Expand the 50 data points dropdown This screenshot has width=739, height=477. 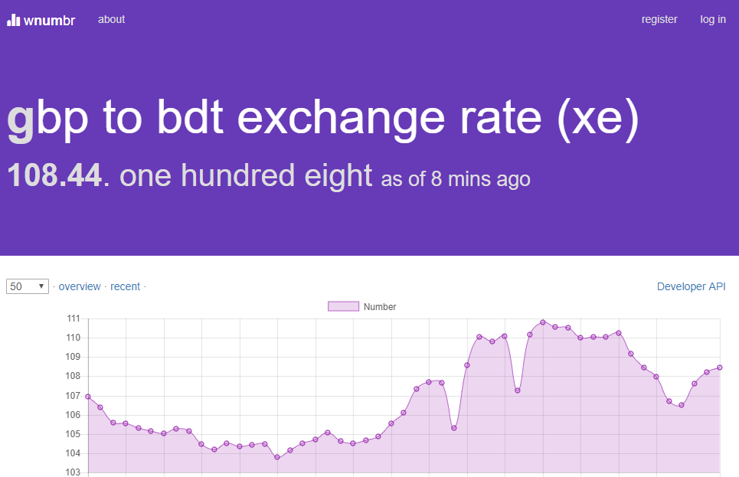[28, 286]
